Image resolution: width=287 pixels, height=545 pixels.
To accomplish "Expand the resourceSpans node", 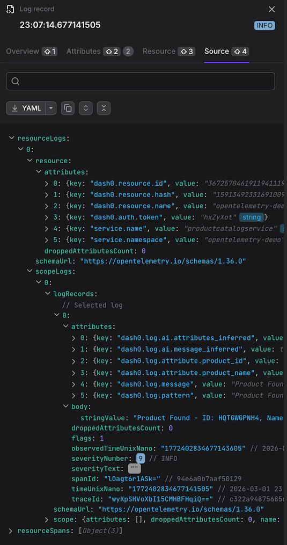I will 11,531.
